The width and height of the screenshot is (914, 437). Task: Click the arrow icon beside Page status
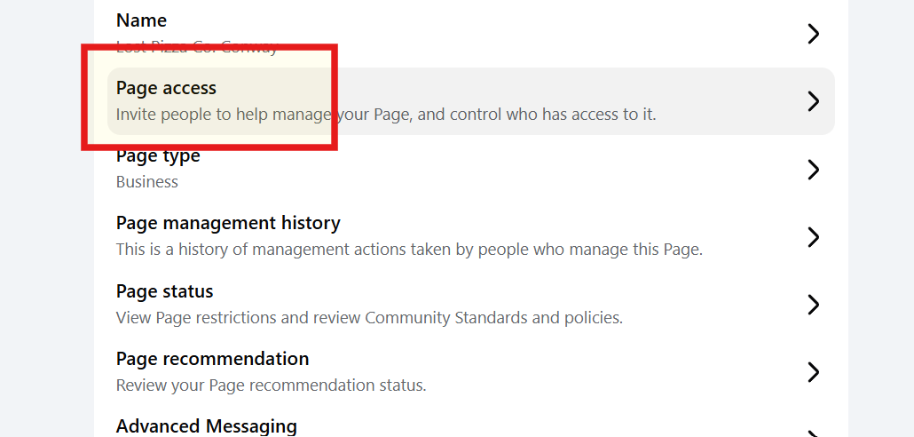point(813,305)
